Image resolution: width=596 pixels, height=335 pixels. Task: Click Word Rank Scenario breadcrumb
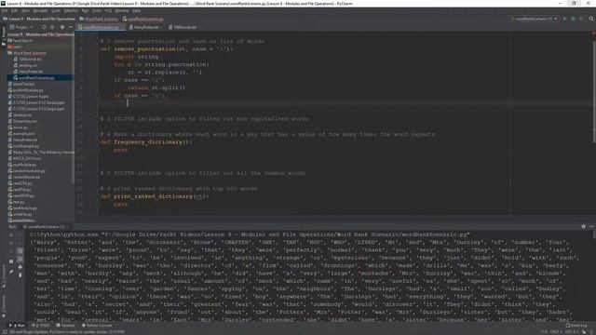point(99,19)
